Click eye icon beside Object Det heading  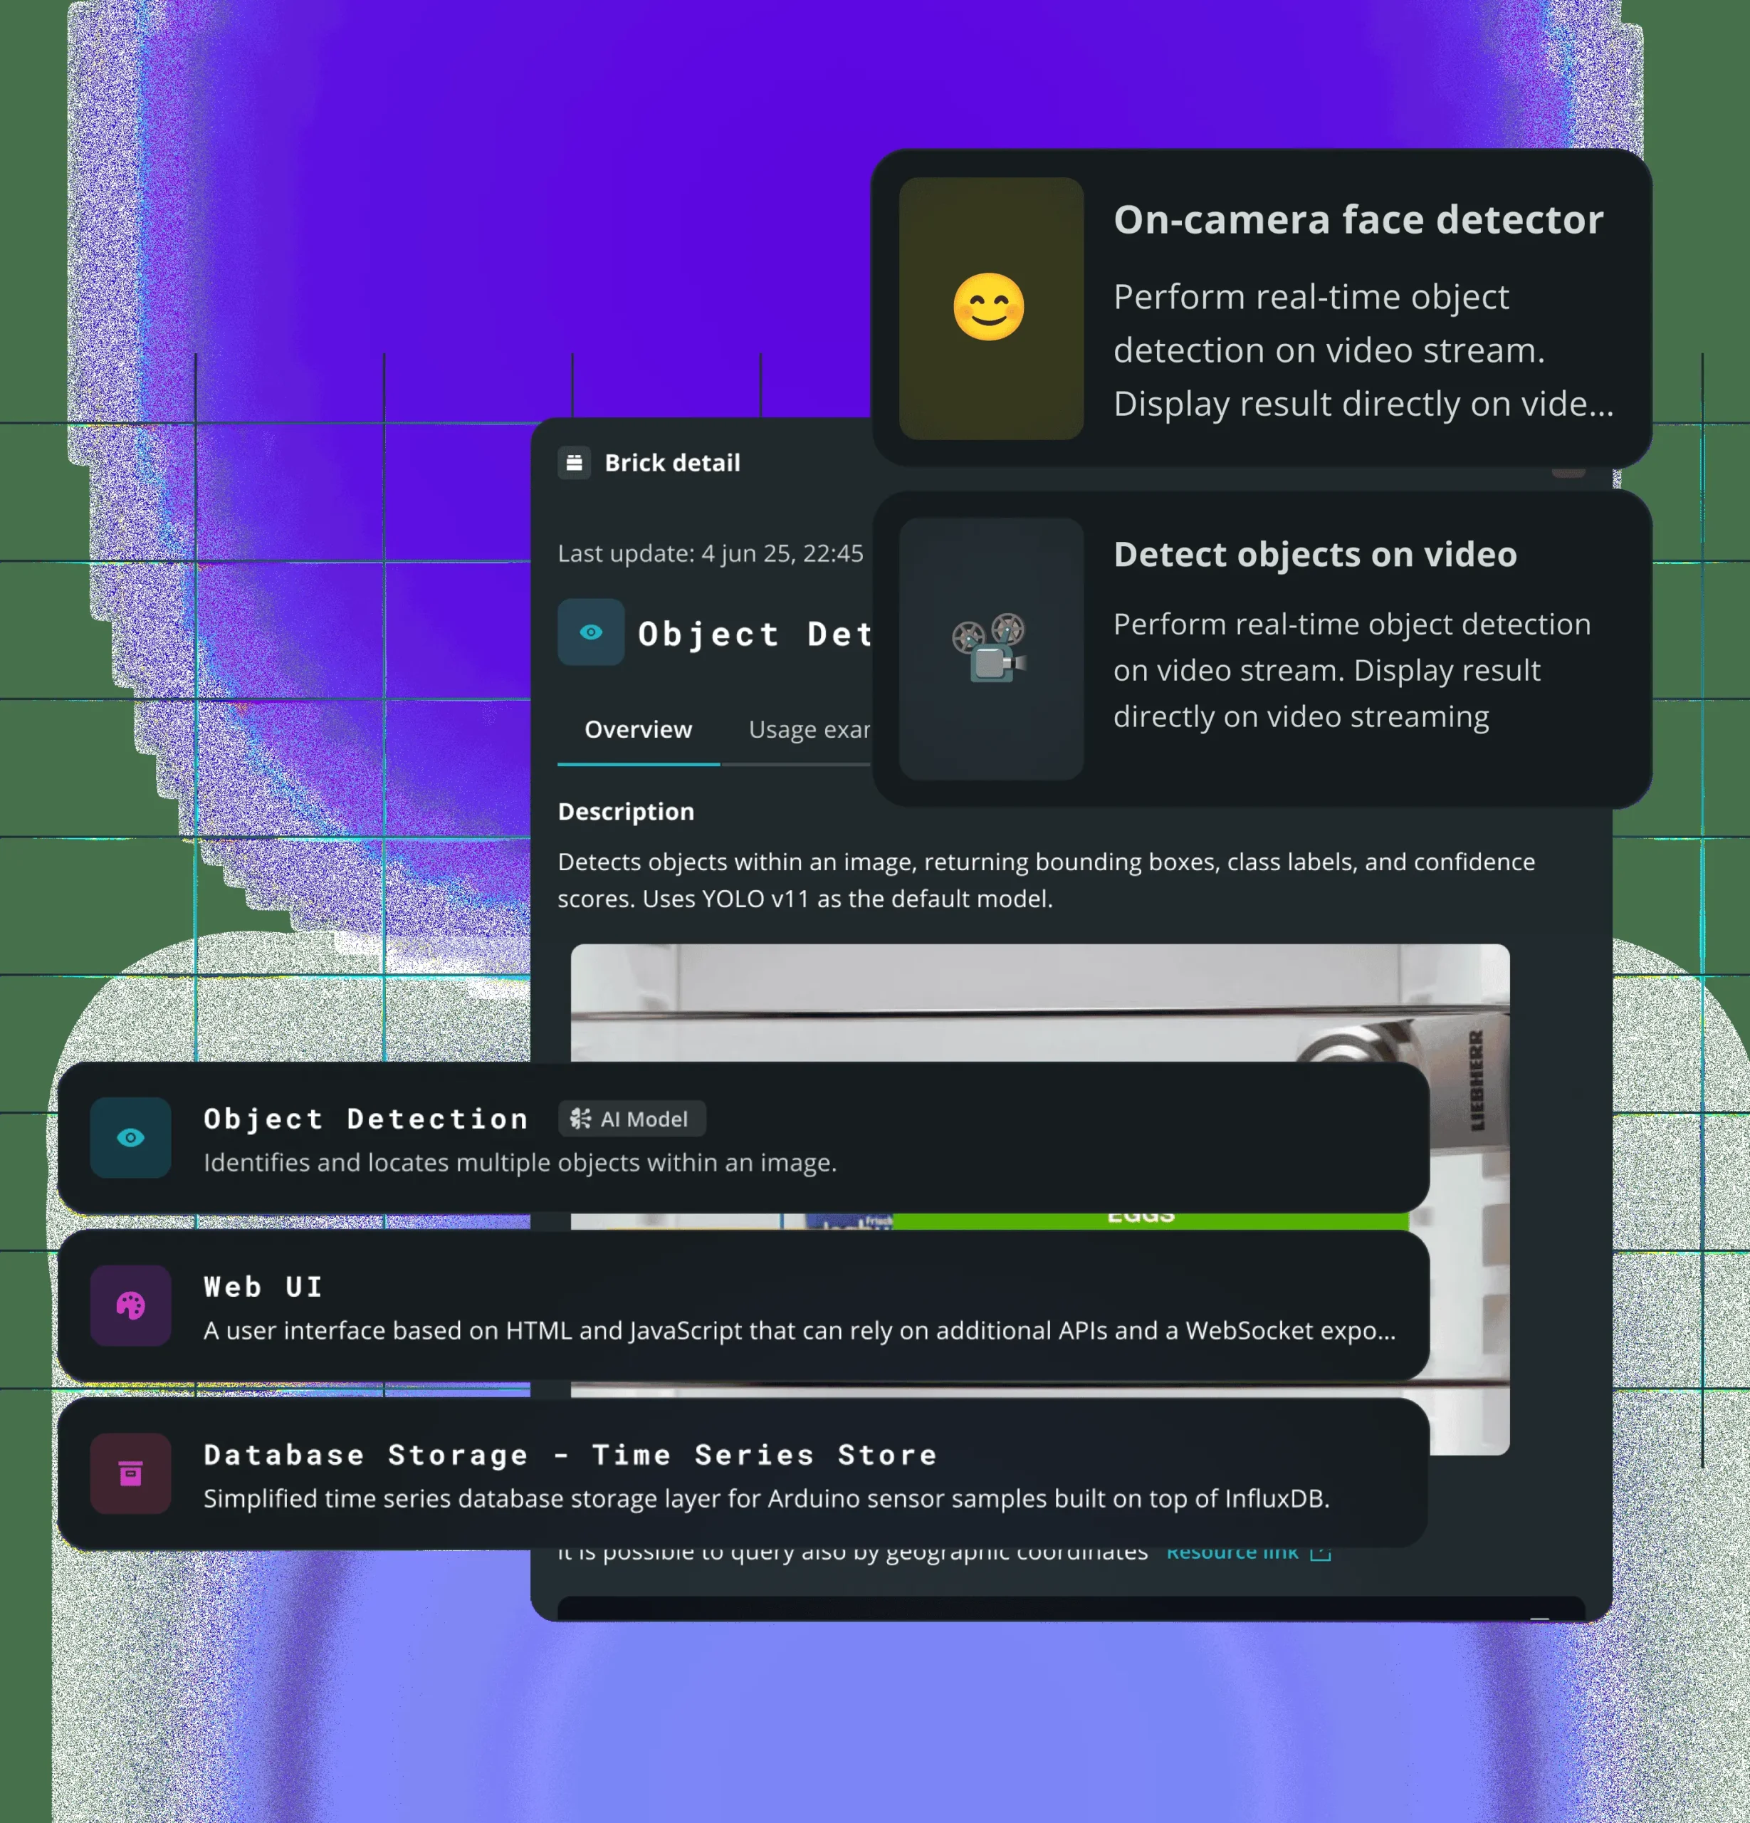click(590, 632)
